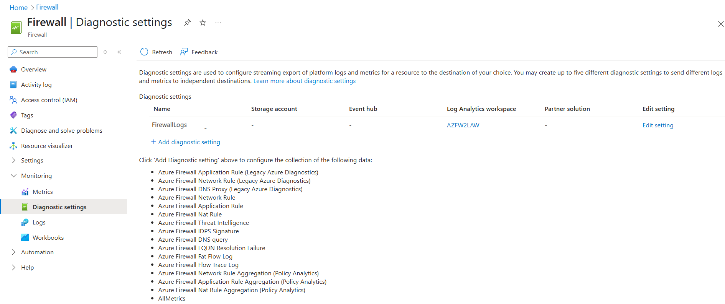Click the Edit setting column header
This screenshot has width=725, height=304.
[x=658, y=109]
